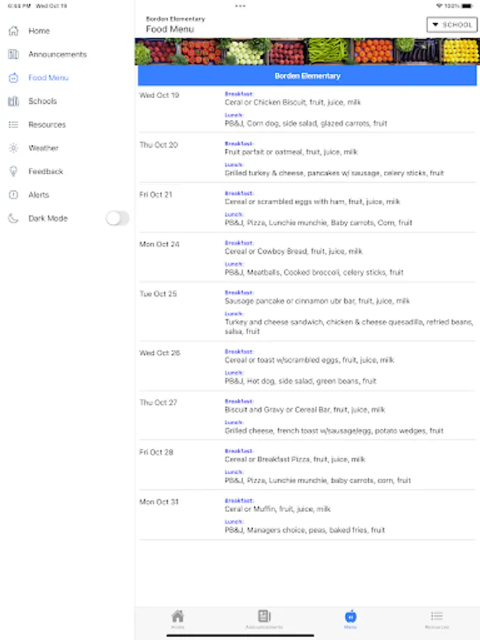480x640 pixels.
Task: Click the Home house icon in sidebar
Action: (13, 31)
